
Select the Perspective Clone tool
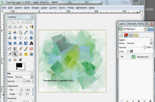pos(31,54)
